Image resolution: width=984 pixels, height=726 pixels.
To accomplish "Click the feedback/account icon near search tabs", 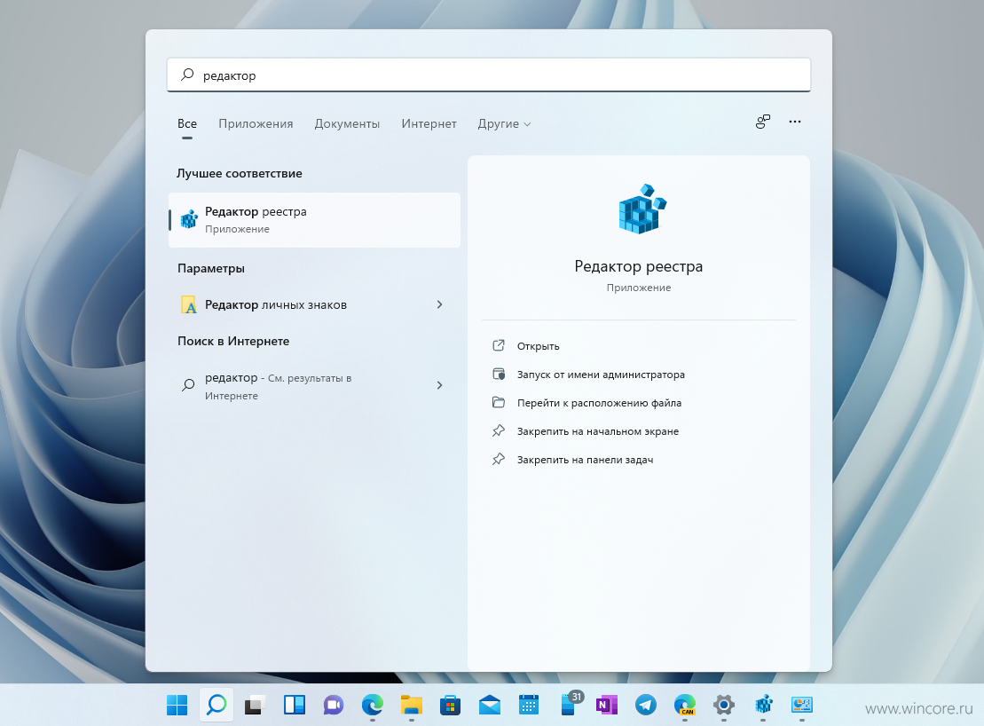I will [x=762, y=122].
